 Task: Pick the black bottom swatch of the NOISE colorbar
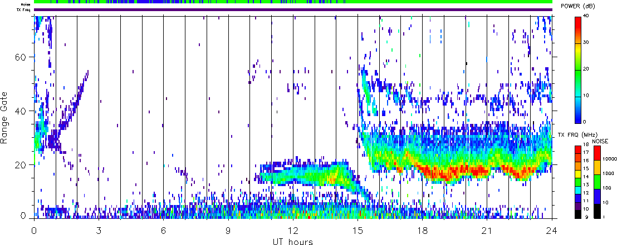596,210
